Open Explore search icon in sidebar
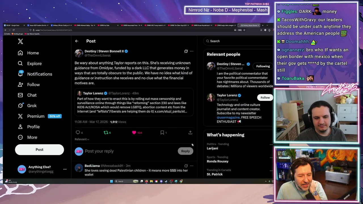The image size is (363, 204). point(20,63)
